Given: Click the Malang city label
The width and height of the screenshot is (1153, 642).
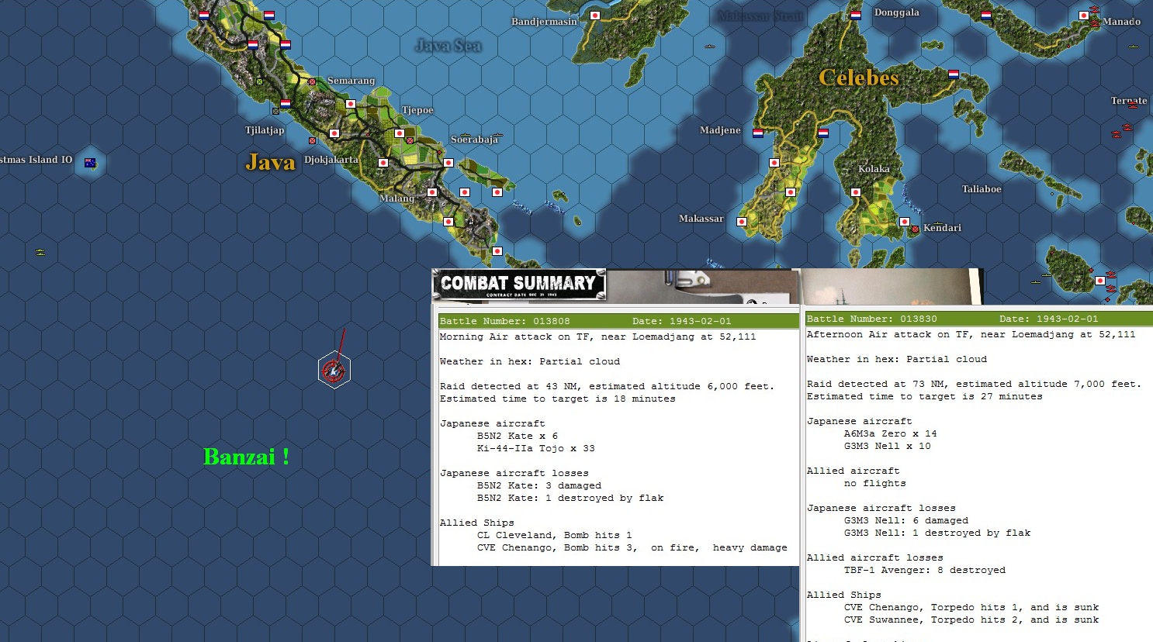Looking at the screenshot, I should pos(397,198).
